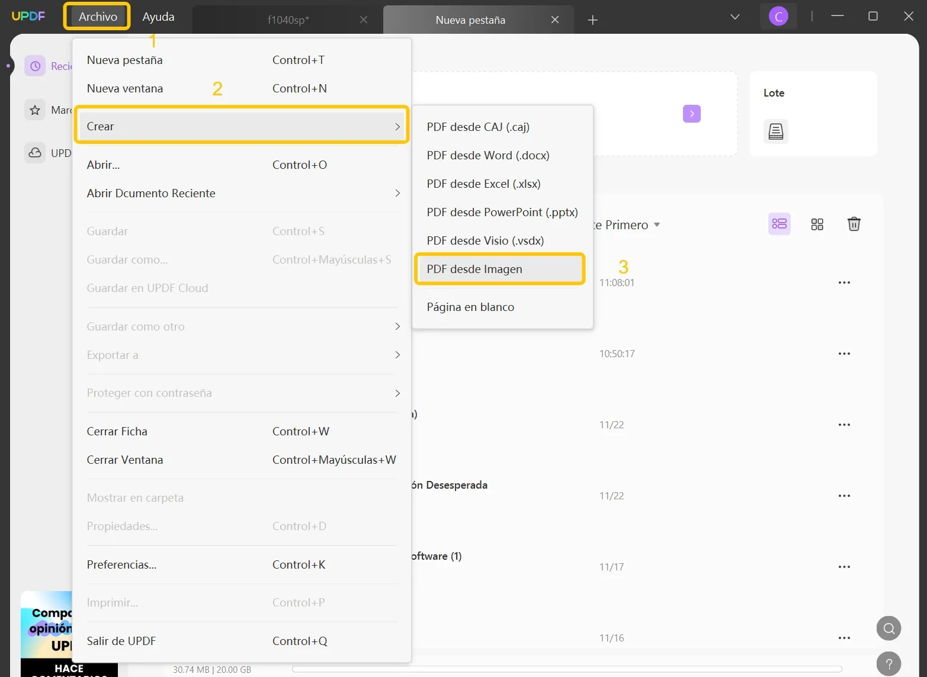Expand Proteger con contraseña submenu
Image resolution: width=927 pixels, height=677 pixels.
click(242, 393)
